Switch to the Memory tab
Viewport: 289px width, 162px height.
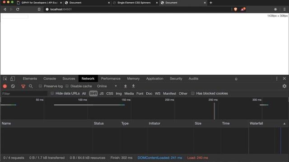[x=133, y=79]
